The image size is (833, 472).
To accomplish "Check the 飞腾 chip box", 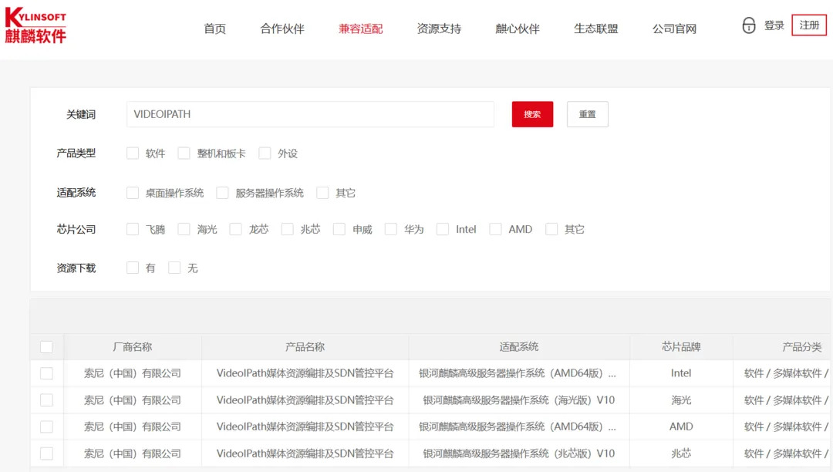I will pyautogui.click(x=133, y=229).
